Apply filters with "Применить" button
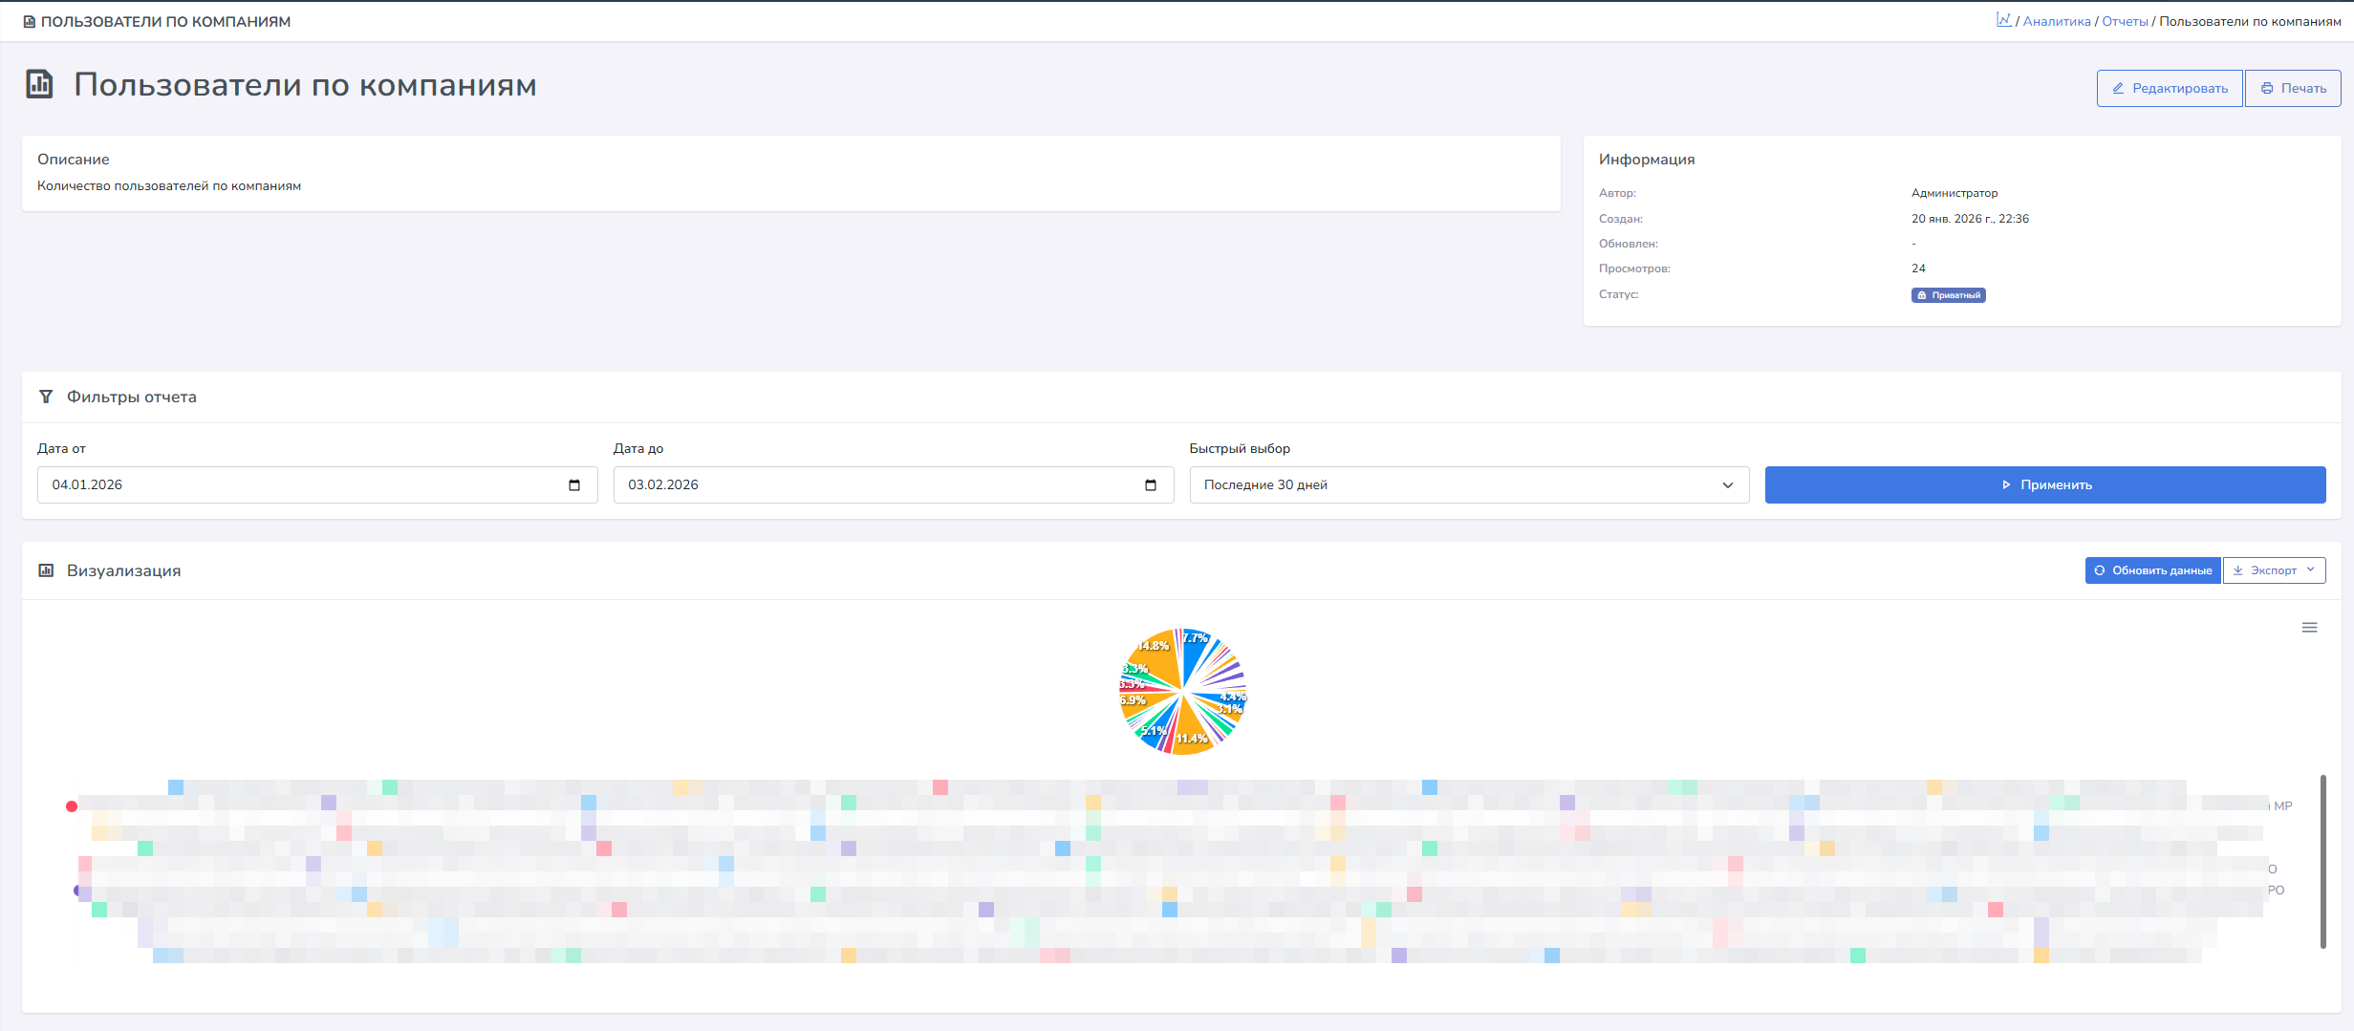The width and height of the screenshot is (2354, 1031). click(x=2044, y=485)
